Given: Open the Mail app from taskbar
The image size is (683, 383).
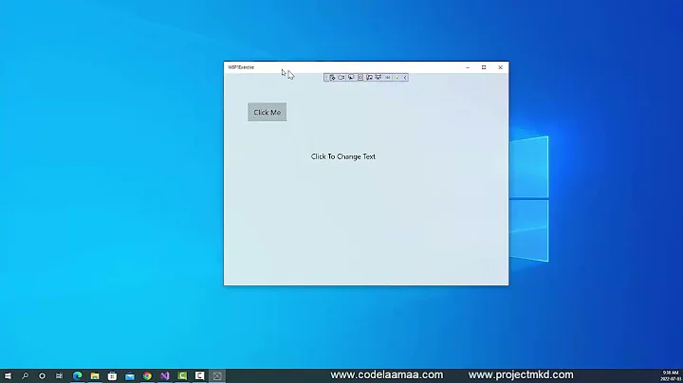Looking at the screenshot, I should pos(130,375).
